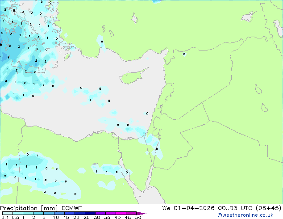Click the 1–2 mm legend color box

tap(28, 213)
